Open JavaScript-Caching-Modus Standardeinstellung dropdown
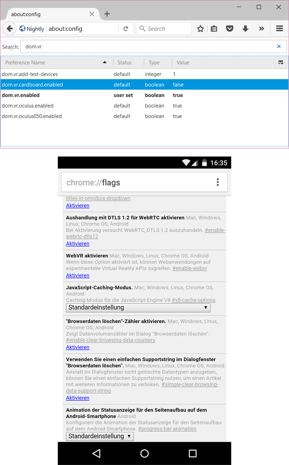 (x=138, y=307)
